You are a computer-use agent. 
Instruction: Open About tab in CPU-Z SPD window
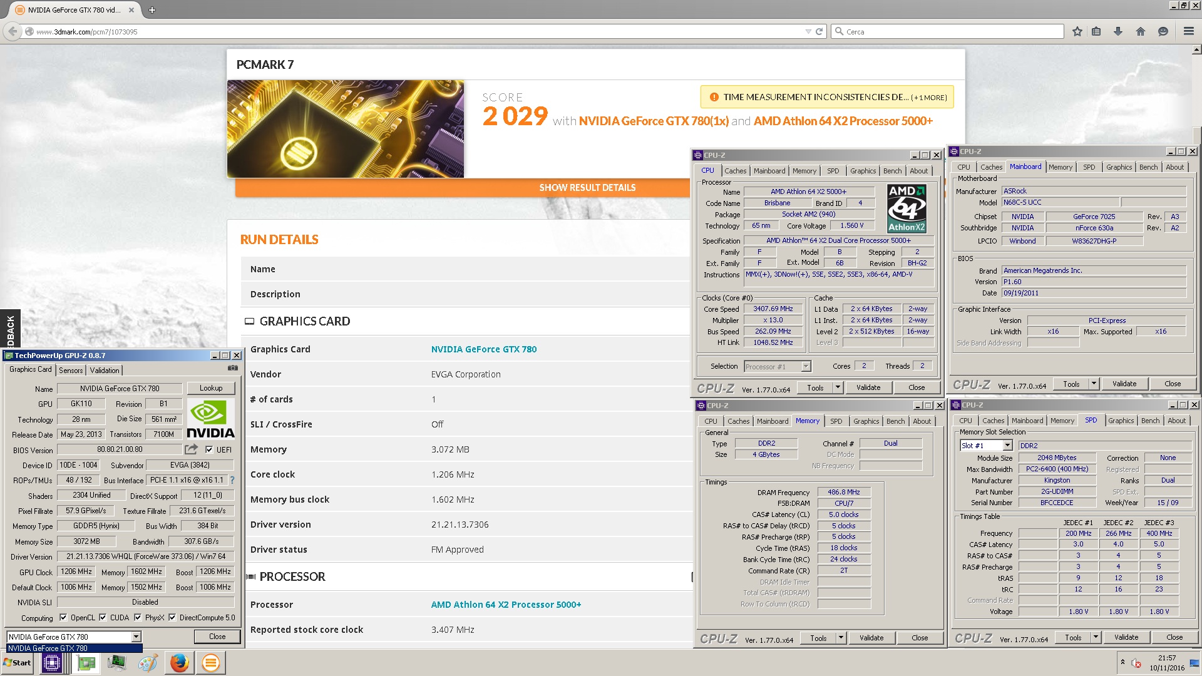pos(1176,421)
